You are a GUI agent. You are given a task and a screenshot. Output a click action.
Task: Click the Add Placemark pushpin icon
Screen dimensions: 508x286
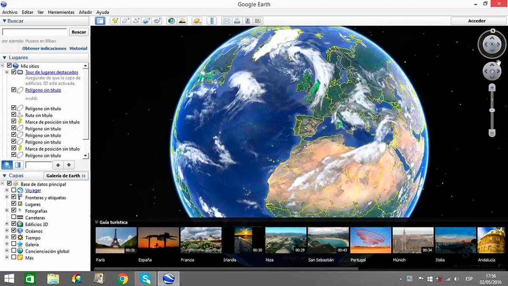115,21
